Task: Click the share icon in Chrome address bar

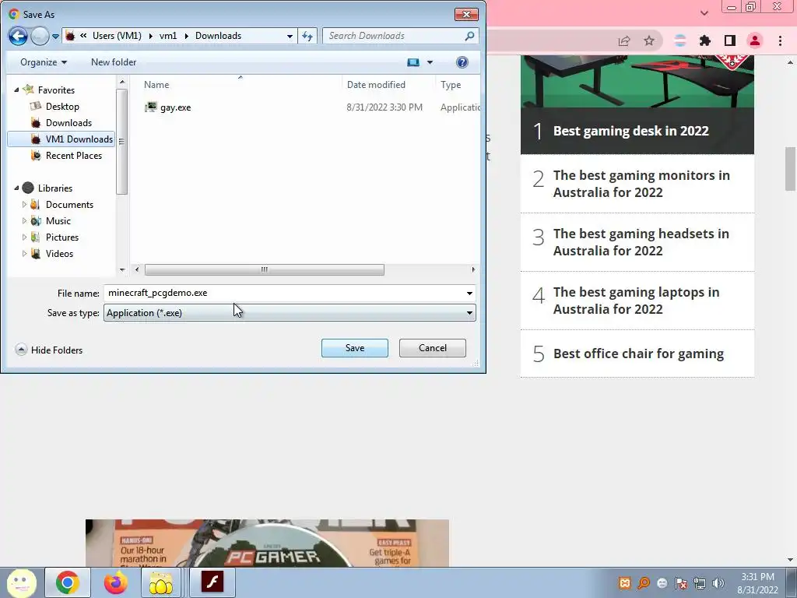Action: 624,40
